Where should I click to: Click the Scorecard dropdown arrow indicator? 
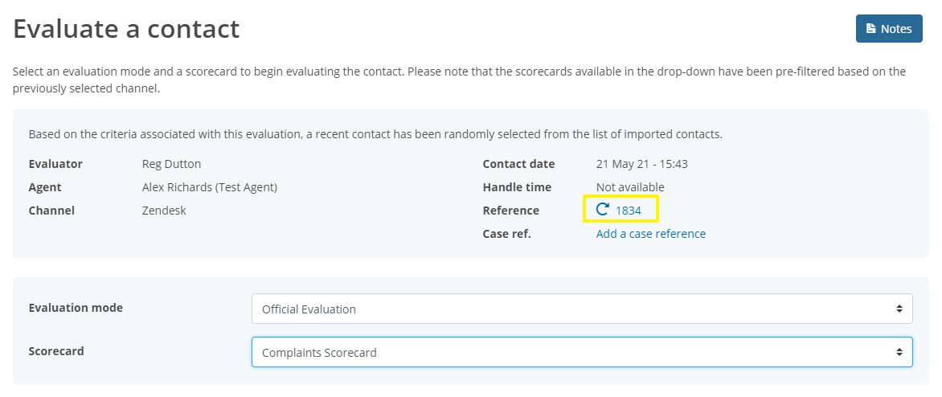coord(899,352)
